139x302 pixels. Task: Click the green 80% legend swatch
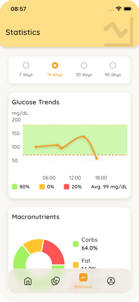[15, 187]
